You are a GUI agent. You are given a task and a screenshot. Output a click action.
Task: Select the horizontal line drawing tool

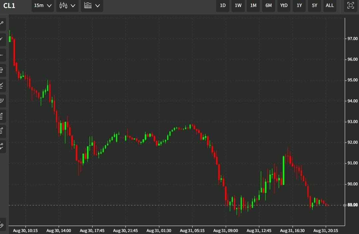coord(2,55)
